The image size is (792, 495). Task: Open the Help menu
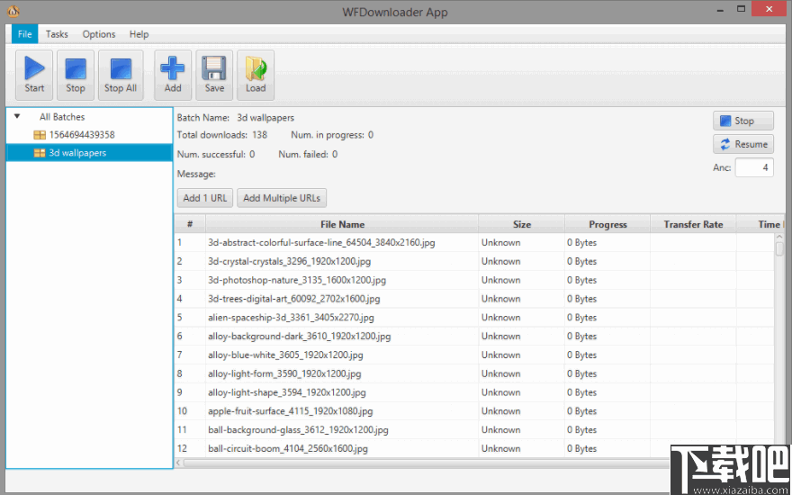[139, 34]
